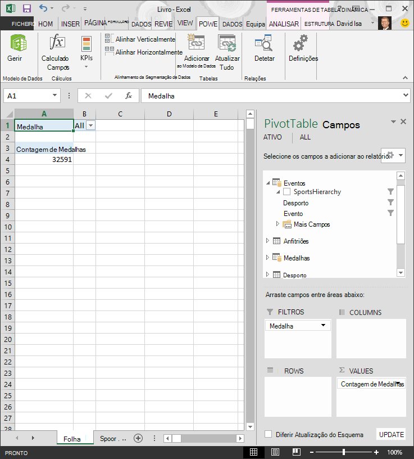Click the UPDATE button
Viewport: 414px width, 459px height.
tap(391, 434)
